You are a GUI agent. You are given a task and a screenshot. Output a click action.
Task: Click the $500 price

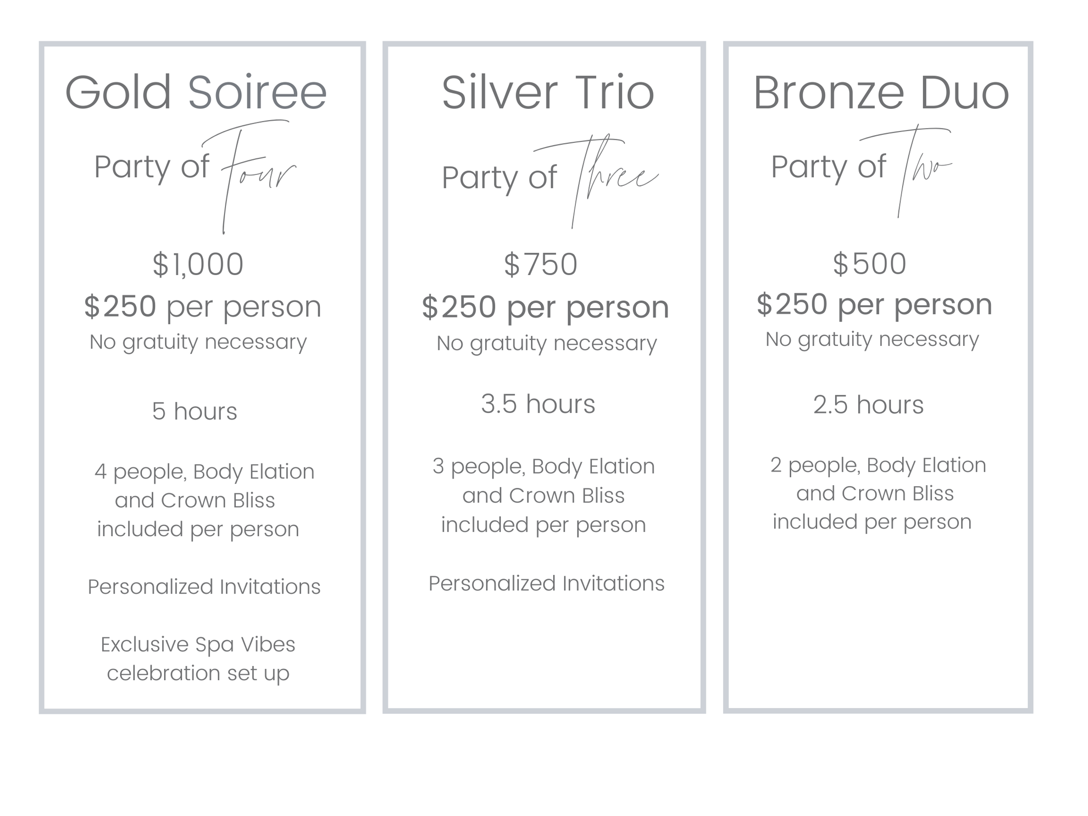869,263
